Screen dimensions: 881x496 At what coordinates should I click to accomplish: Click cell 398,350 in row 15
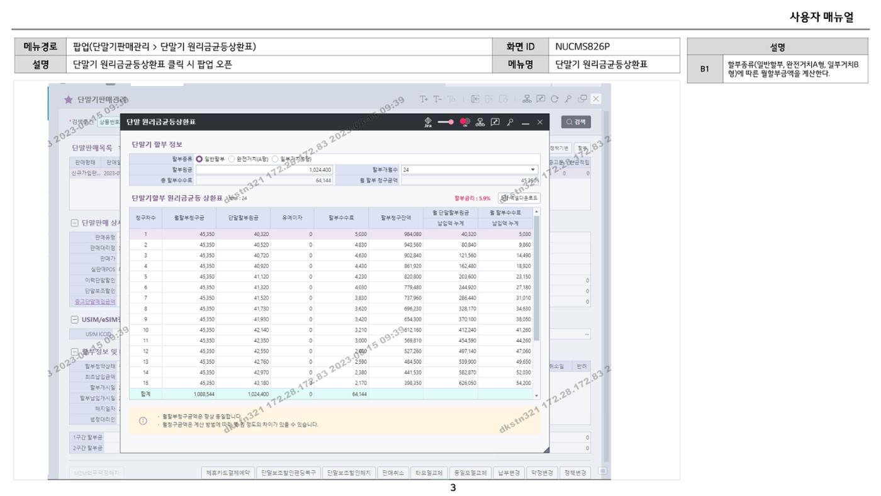point(396,383)
